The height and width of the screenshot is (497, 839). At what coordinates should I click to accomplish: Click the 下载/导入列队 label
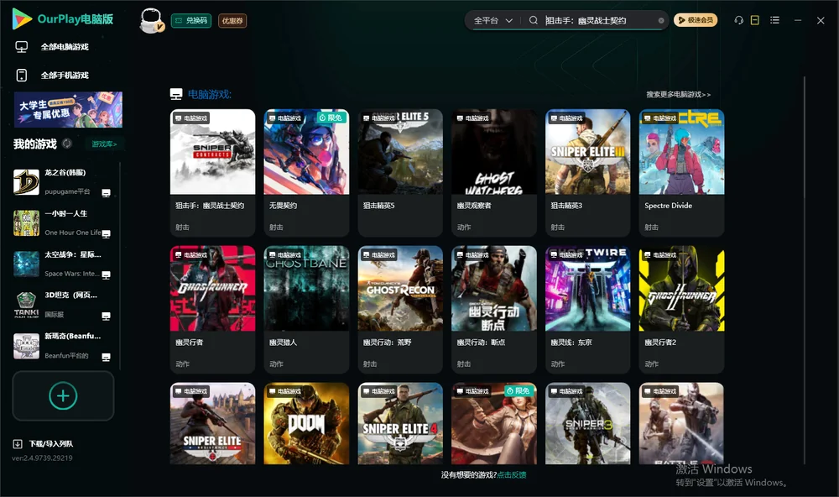coord(51,443)
